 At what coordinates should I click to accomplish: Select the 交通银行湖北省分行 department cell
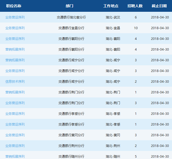pyautogui.click(x=71, y=17)
